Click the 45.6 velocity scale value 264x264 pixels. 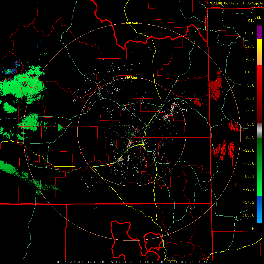[250, 85]
